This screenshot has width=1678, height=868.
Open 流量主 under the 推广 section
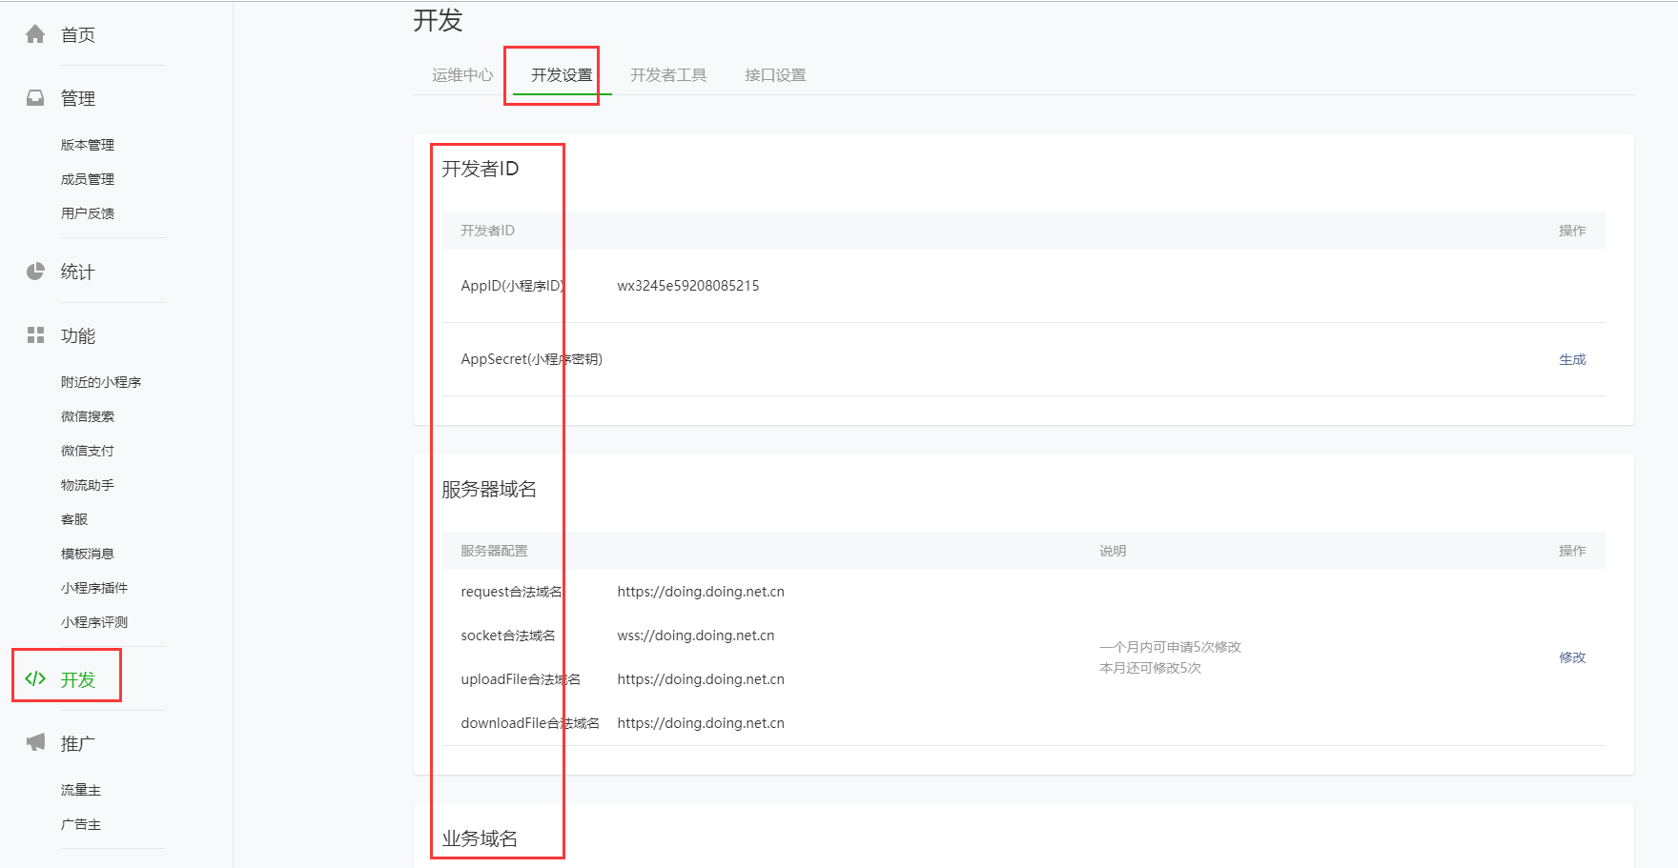(x=81, y=790)
